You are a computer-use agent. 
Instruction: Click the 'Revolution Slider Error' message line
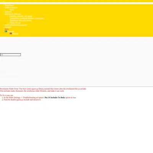pyautogui.click(x=43, y=89)
